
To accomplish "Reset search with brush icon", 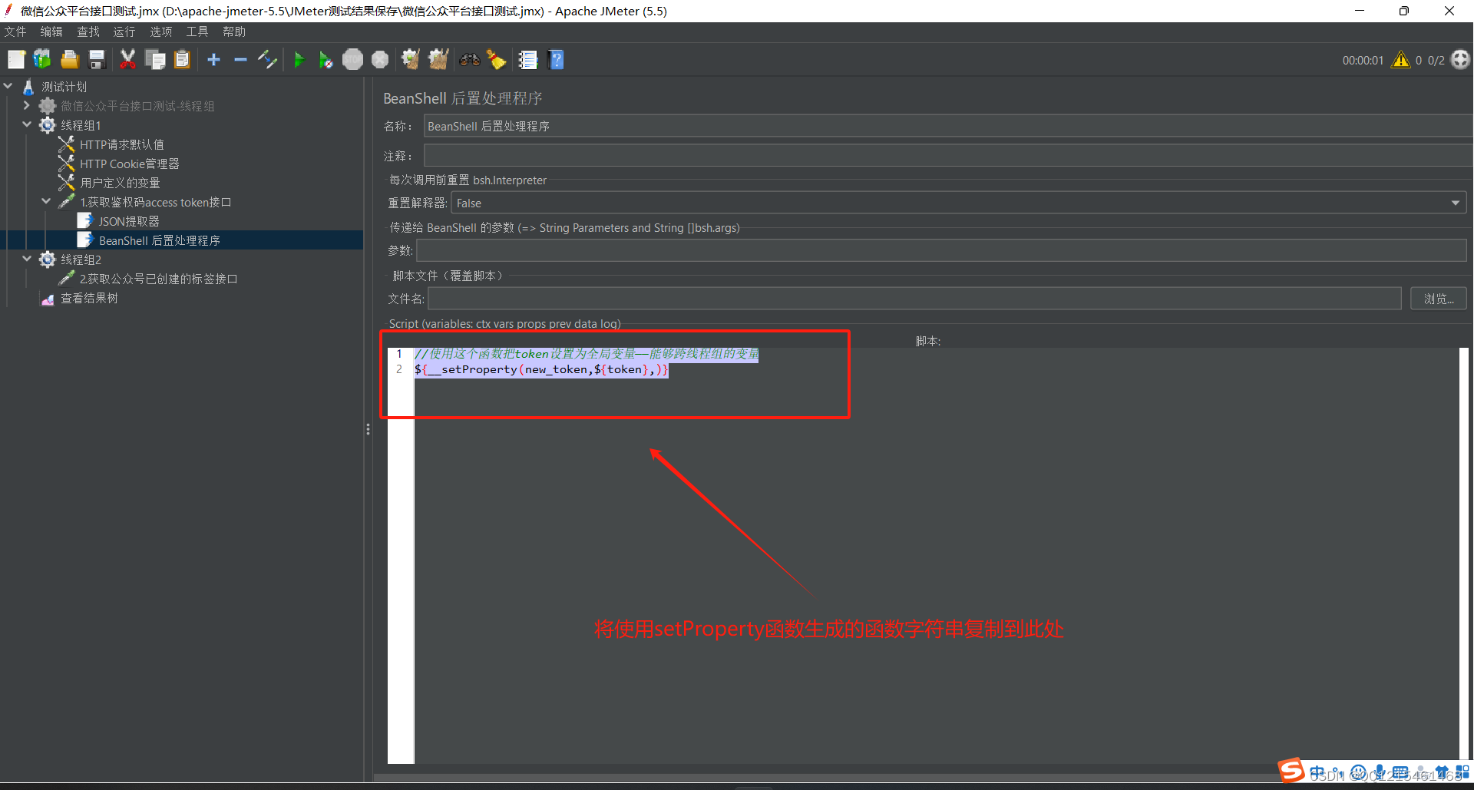I will 497,59.
